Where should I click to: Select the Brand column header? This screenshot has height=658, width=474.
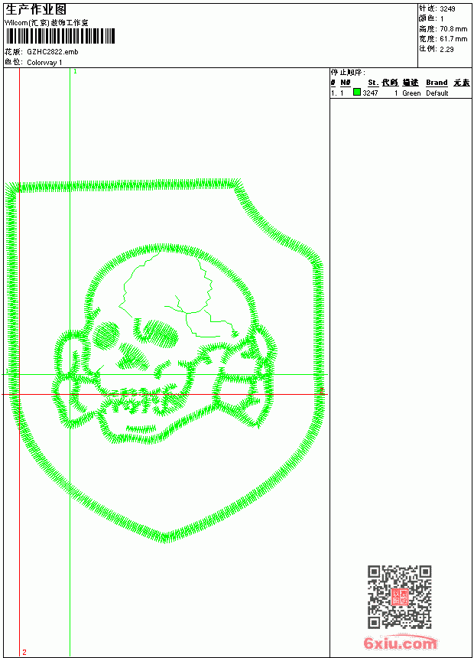click(x=437, y=83)
